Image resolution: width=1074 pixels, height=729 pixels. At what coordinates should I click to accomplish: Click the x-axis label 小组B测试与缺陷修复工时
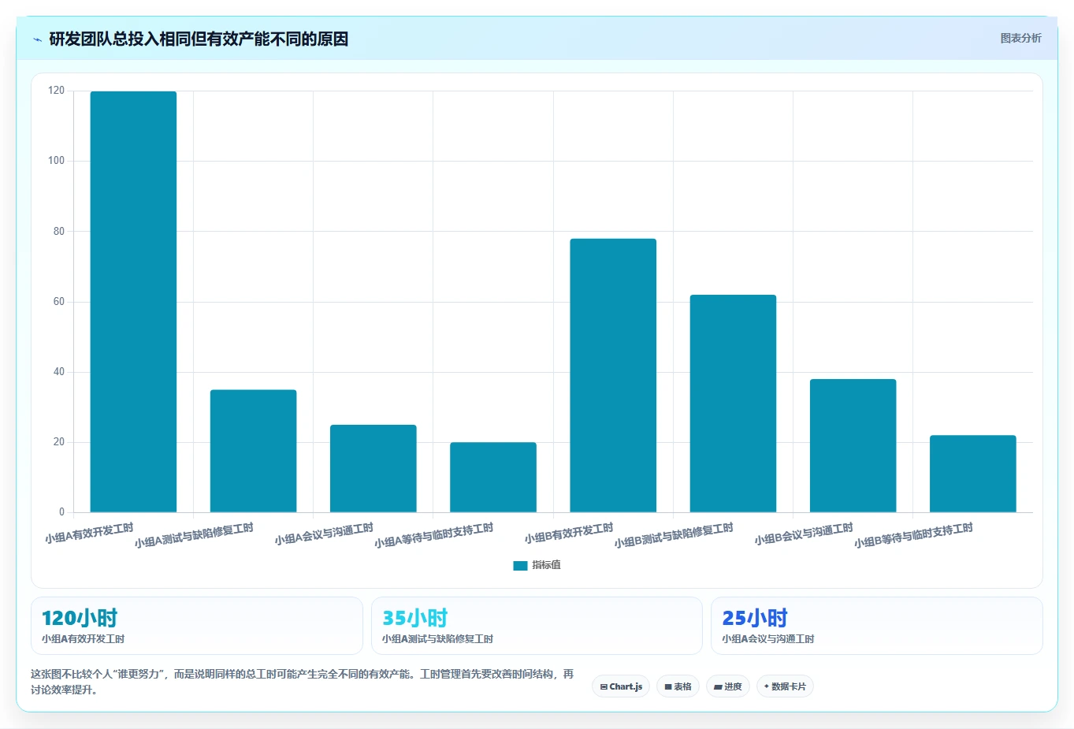674,536
